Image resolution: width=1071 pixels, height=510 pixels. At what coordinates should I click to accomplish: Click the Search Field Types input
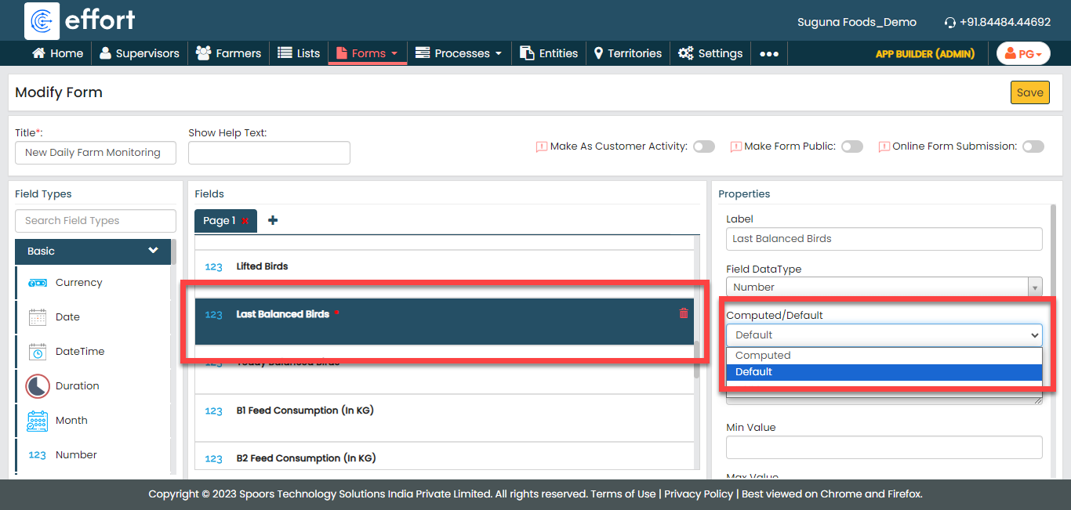(x=96, y=221)
